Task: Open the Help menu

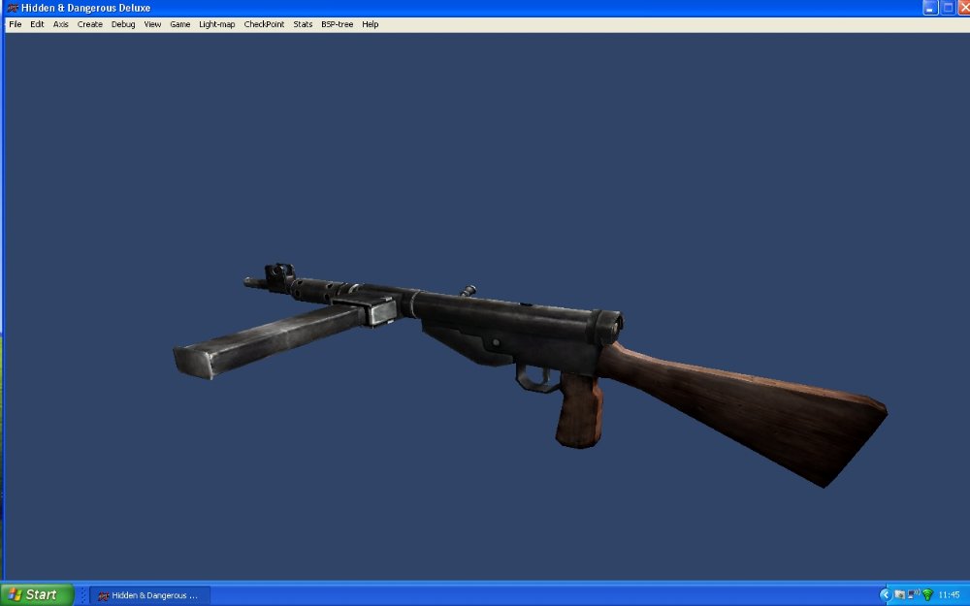Action: (x=370, y=24)
